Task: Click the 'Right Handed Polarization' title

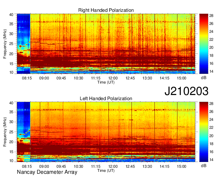Action: [106, 10]
